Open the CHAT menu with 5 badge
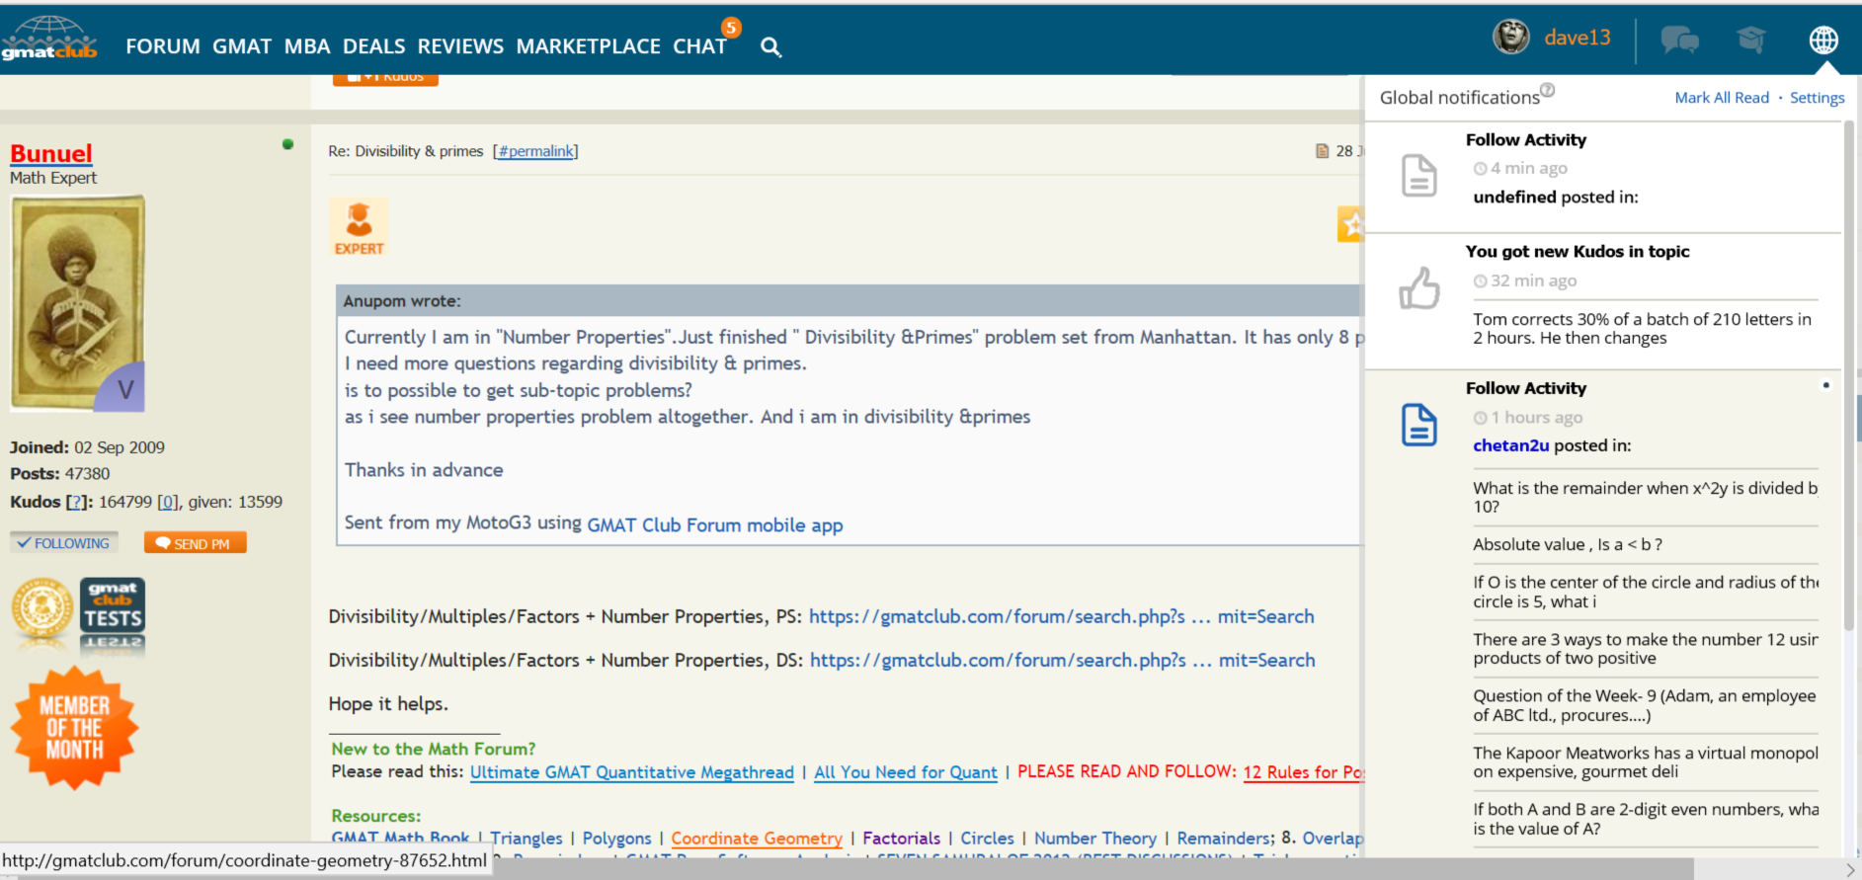Screen dimensions: 1862x880 700,46
